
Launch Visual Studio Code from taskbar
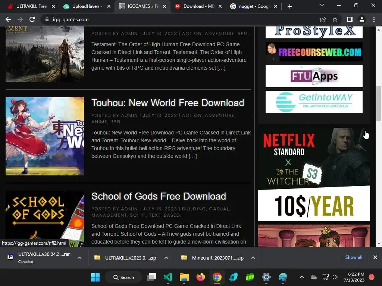point(168,277)
